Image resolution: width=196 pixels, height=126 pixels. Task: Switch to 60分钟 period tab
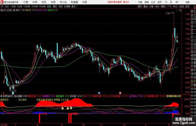point(42,6)
